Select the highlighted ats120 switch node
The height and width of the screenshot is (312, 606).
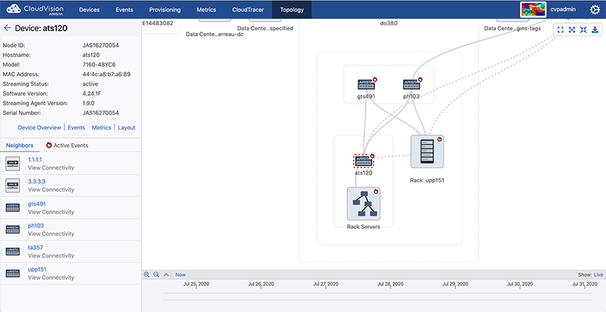tap(364, 161)
